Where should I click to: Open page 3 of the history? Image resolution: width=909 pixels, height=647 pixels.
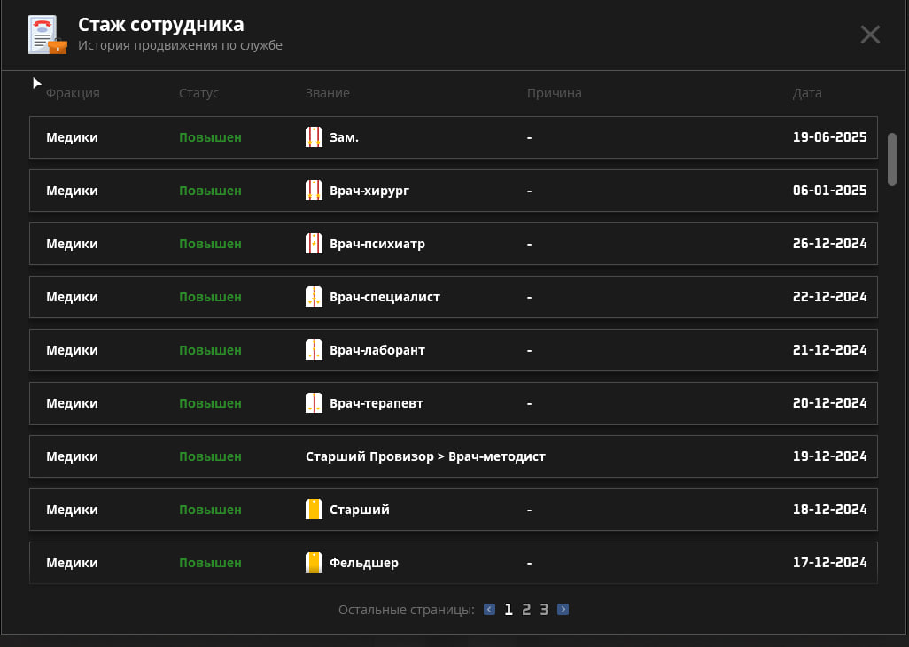544,609
